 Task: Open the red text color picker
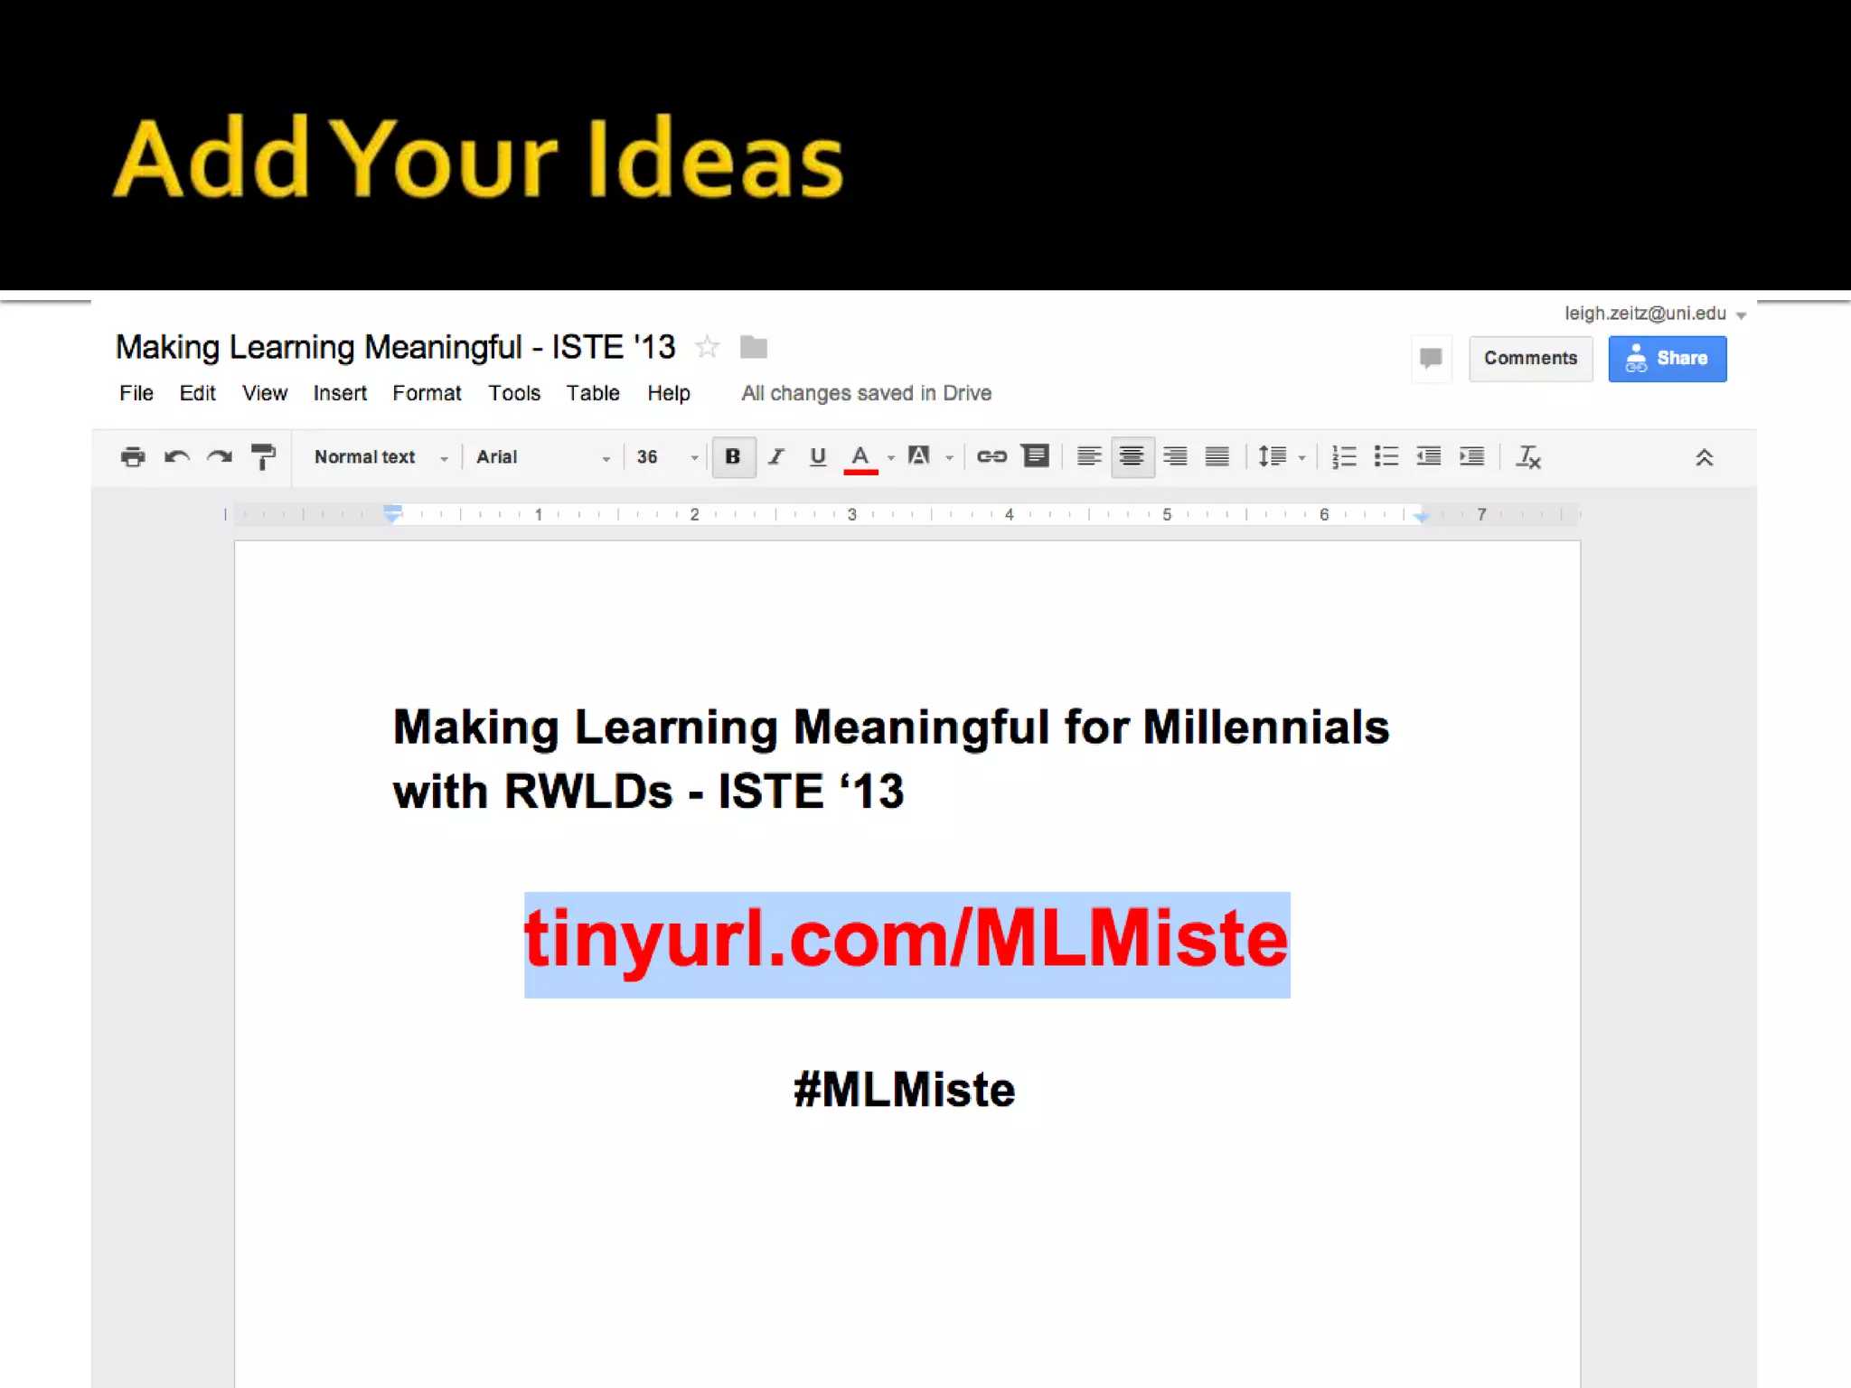861,457
